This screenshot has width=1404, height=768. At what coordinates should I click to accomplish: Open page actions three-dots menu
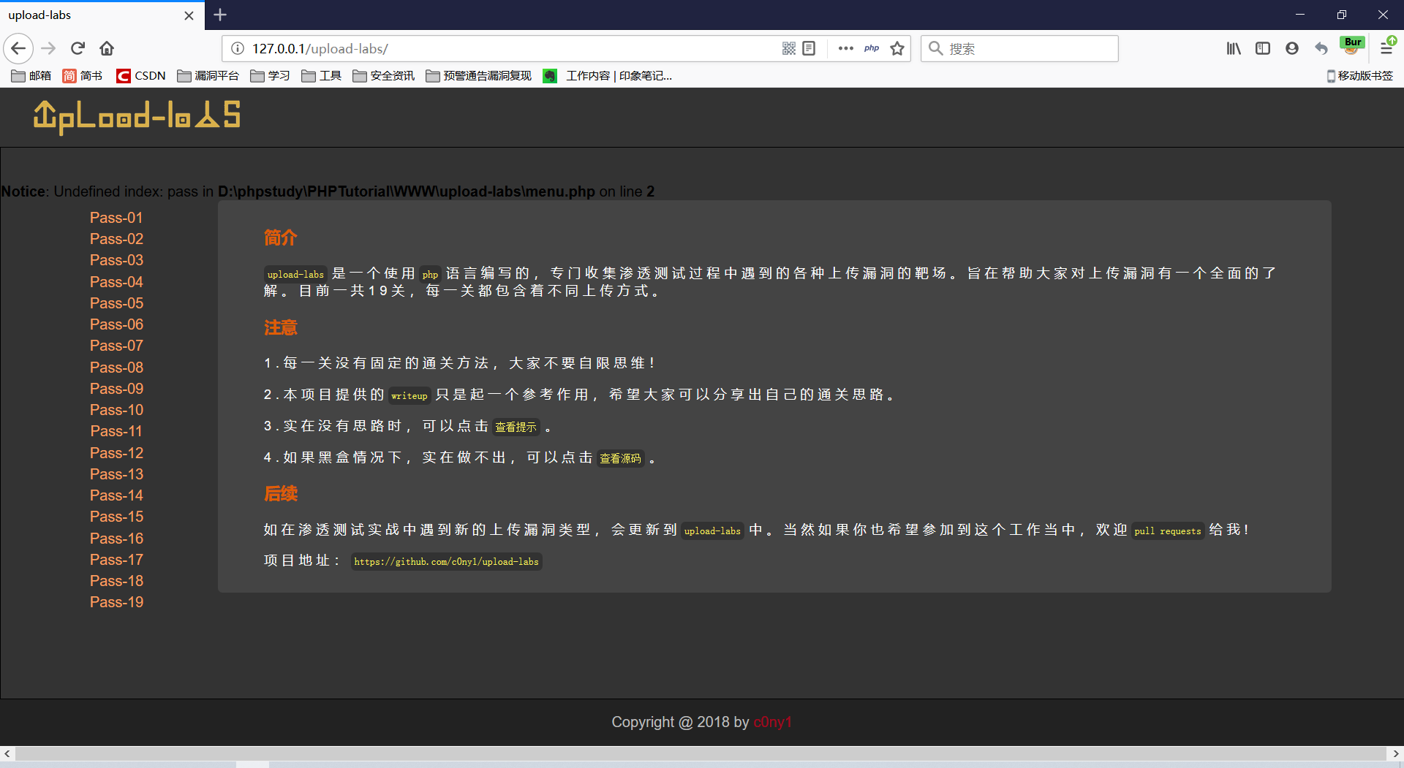[846, 49]
